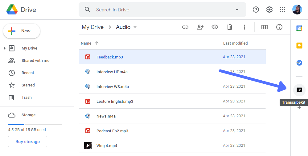Go to the Starred section
Screen dimensions: 308x156
(28, 85)
